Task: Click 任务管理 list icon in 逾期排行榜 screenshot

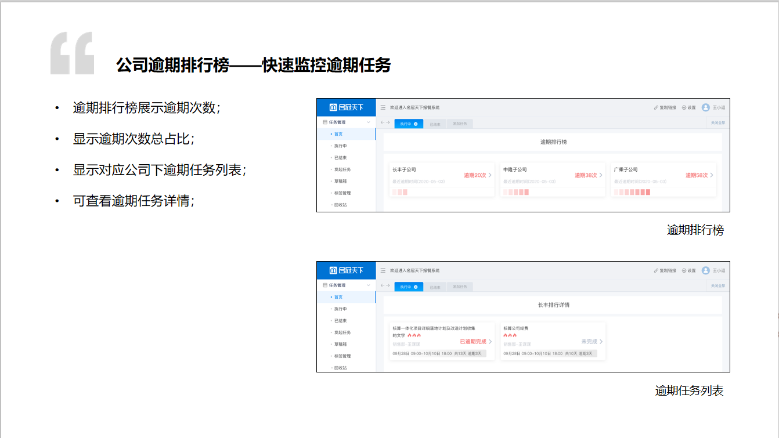Action: tap(324, 122)
